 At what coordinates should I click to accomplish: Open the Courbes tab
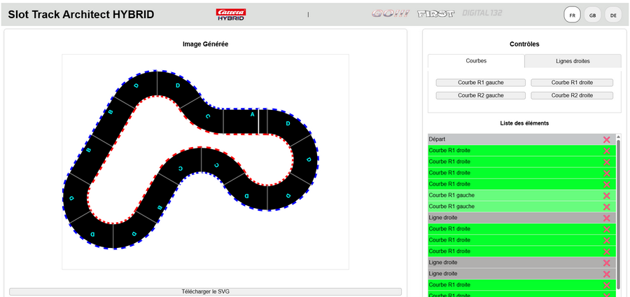pyautogui.click(x=476, y=61)
